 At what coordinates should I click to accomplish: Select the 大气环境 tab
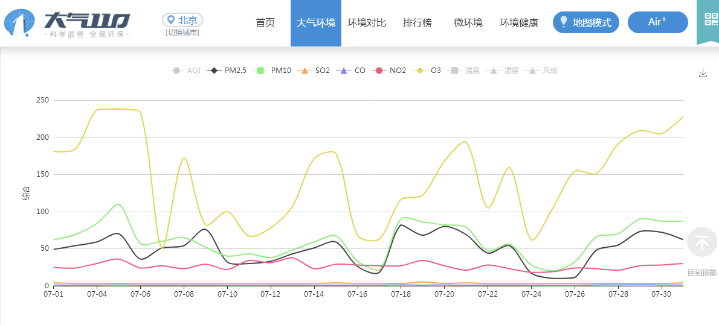coord(316,23)
